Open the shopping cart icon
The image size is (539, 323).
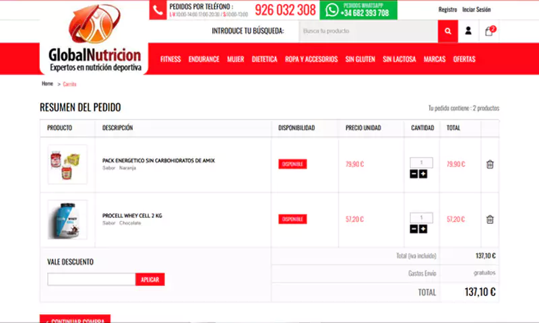[490, 31]
